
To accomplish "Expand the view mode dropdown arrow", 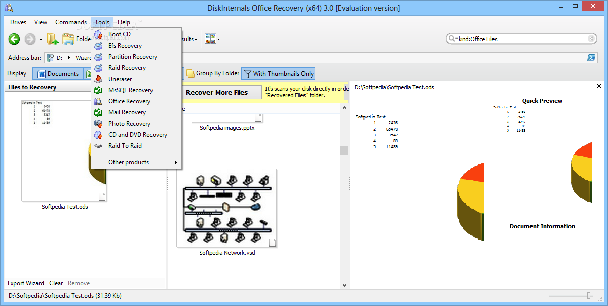I will coord(219,39).
